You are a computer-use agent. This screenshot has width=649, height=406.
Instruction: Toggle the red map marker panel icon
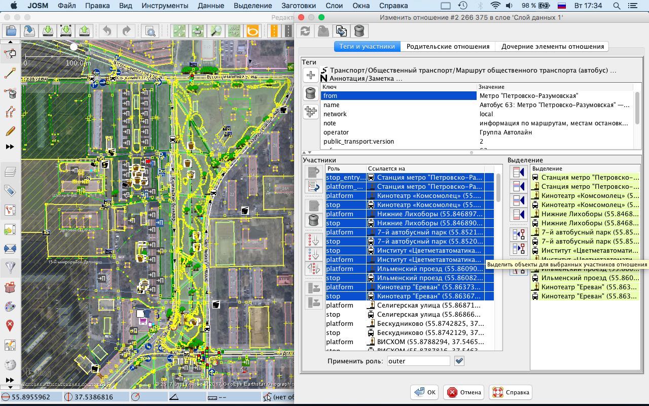click(10, 326)
